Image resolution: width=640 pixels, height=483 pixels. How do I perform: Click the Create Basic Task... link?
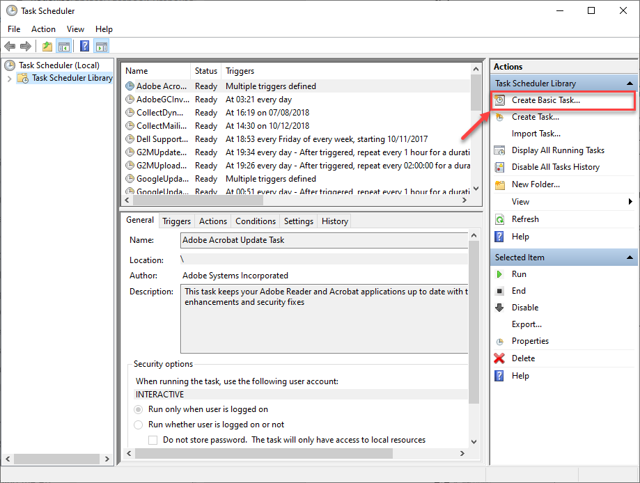coord(546,100)
